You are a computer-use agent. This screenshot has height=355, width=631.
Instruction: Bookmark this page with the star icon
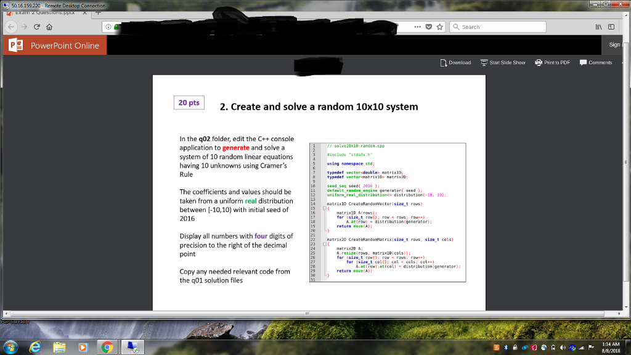click(x=439, y=27)
